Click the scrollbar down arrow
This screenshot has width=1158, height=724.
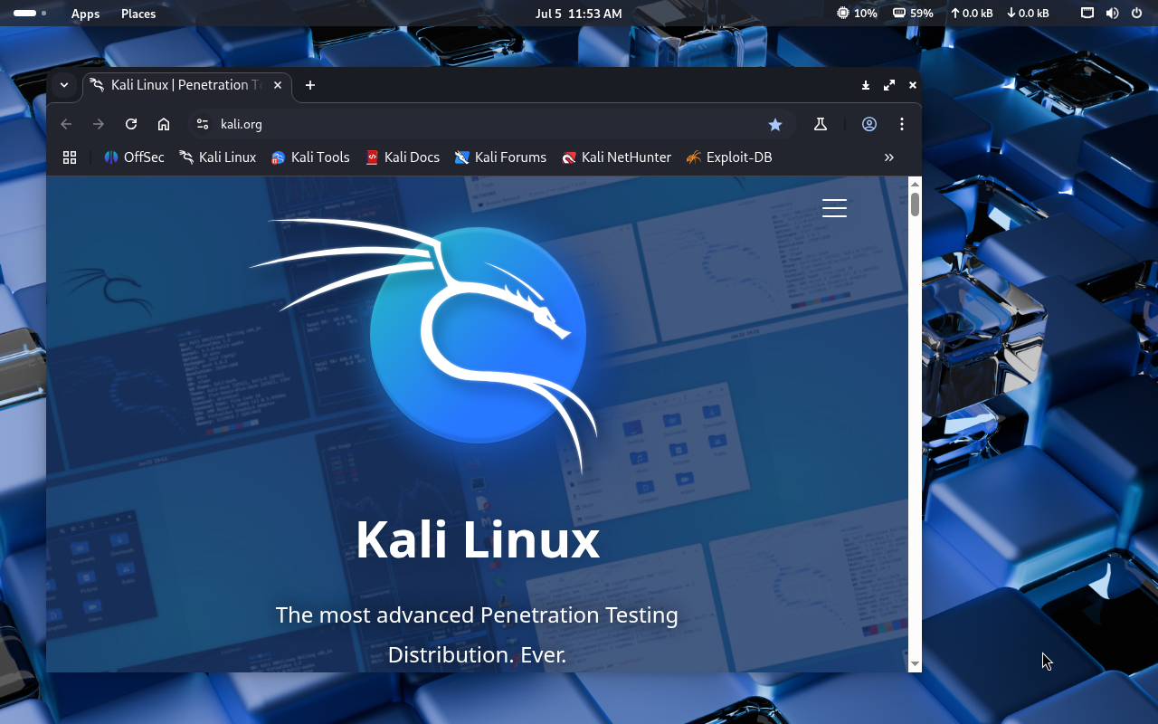[915, 664]
